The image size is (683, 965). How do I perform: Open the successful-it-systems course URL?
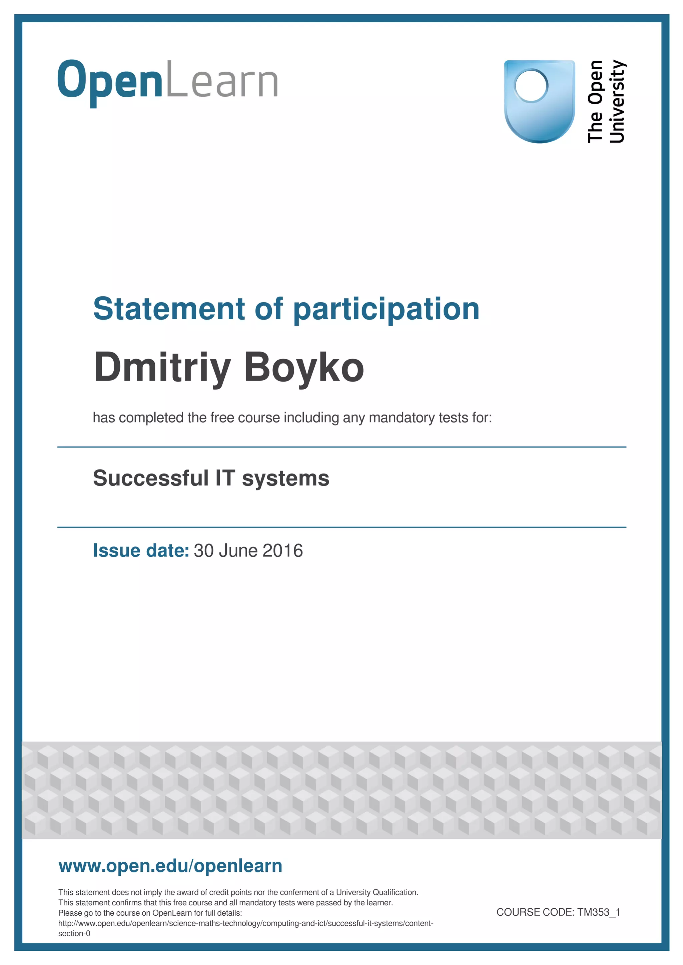pyautogui.click(x=245, y=923)
